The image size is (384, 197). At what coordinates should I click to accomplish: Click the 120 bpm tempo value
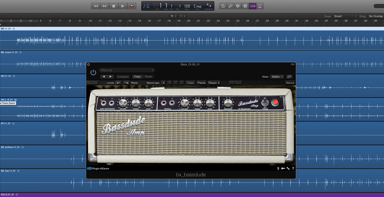[187, 6]
